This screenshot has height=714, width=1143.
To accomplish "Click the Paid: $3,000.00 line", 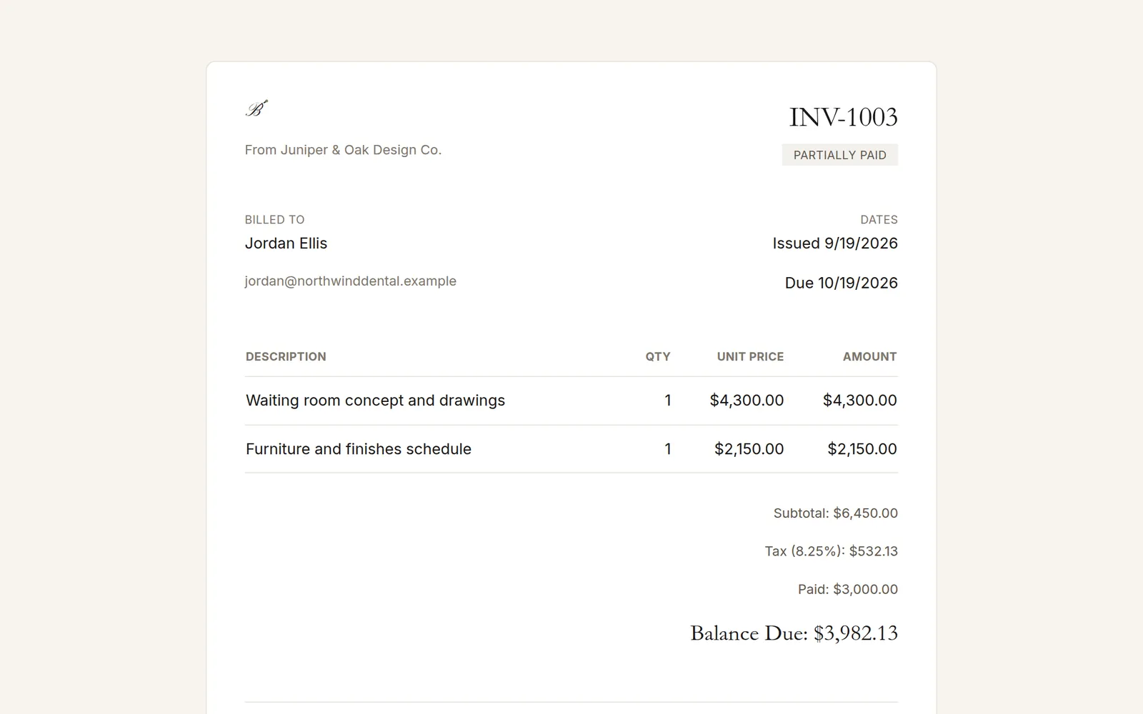I will [x=848, y=589].
